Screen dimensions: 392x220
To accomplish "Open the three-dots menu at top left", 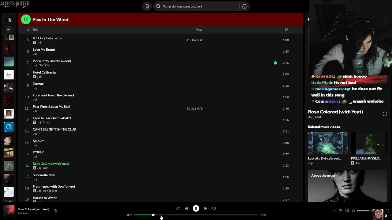I will coord(7,6).
